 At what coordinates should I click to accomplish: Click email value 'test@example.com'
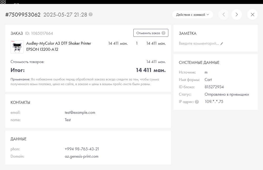(80, 112)
